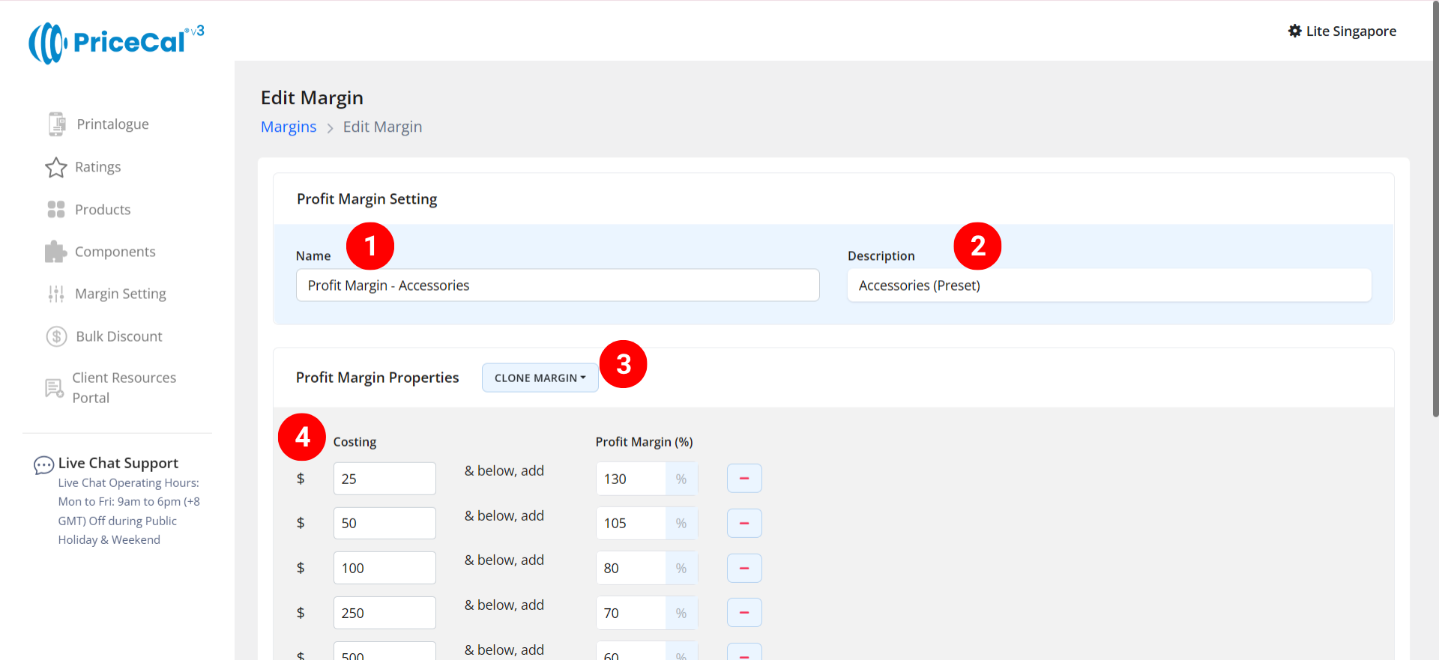This screenshot has width=1439, height=660.
Task: Delete the $250 costing tier
Action: coord(744,613)
